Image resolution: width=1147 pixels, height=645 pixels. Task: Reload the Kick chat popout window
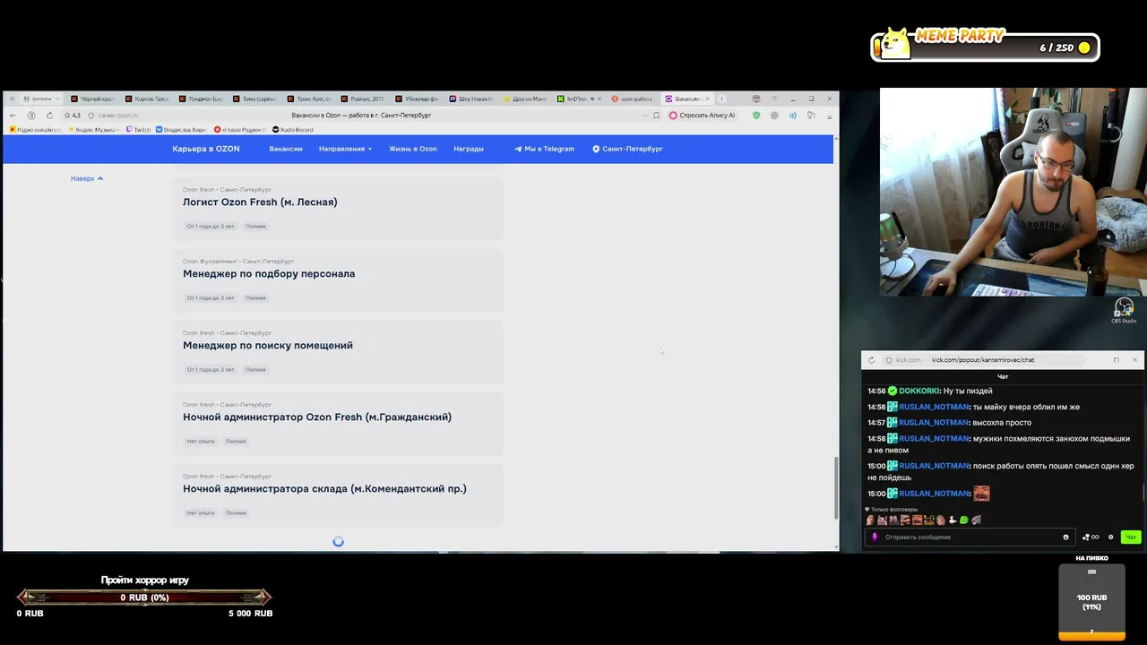(x=871, y=360)
